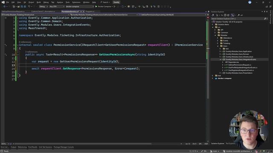Image resolution: width=273 pixels, height=153 pixels.
Task: Click the Search button in title bar
Action: pos(105,2)
